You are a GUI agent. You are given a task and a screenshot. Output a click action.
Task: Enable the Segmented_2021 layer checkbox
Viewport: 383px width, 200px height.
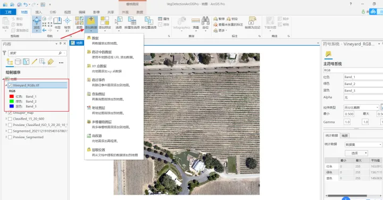(10, 131)
